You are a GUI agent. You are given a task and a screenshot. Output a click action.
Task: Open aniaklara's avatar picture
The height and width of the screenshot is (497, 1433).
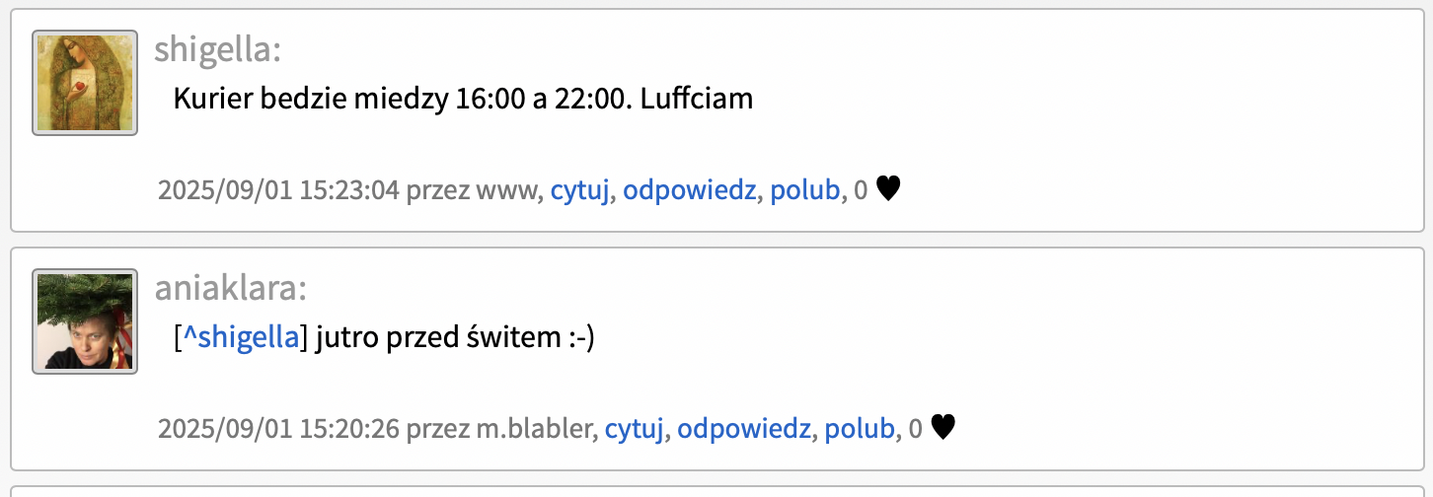coord(85,321)
